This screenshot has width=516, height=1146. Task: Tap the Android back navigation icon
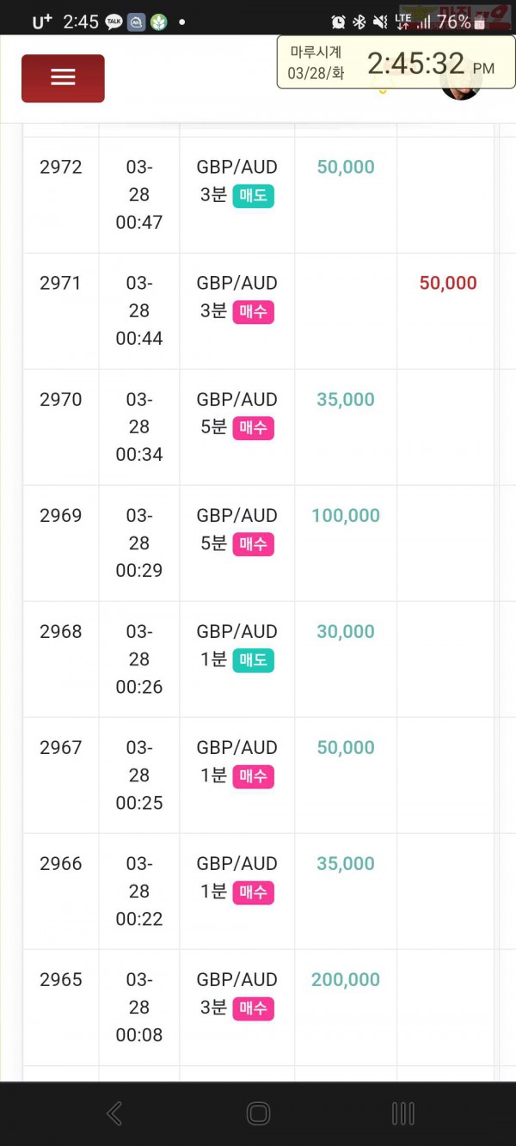click(114, 1113)
